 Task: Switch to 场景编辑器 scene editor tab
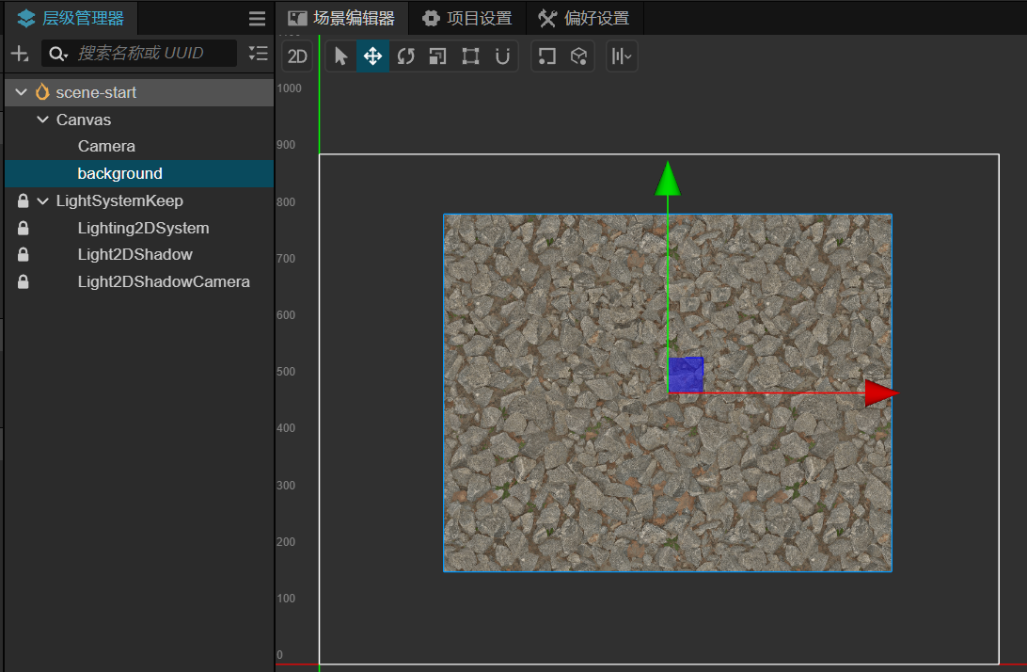pyautogui.click(x=341, y=19)
